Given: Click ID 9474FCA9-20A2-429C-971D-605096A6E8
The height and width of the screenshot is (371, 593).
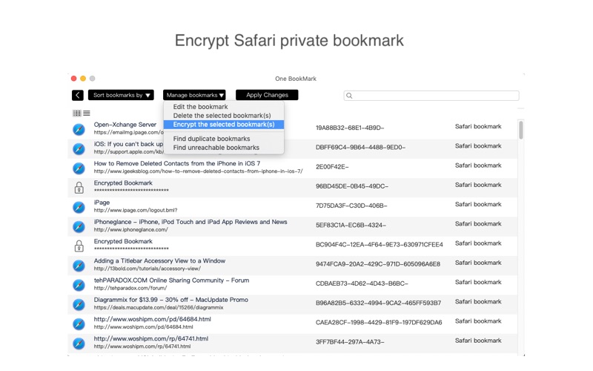Looking at the screenshot, I should pos(378,264).
